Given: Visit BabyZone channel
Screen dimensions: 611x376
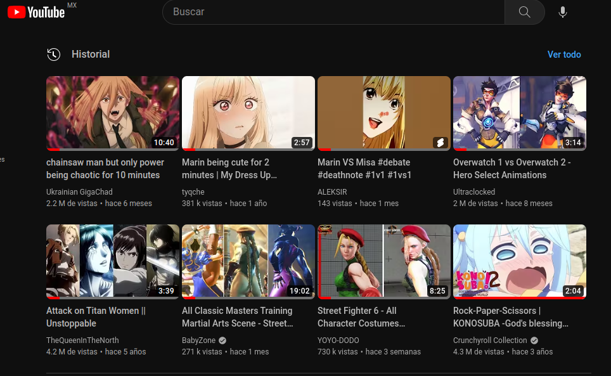Looking at the screenshot, I should (x=199, y=340).
